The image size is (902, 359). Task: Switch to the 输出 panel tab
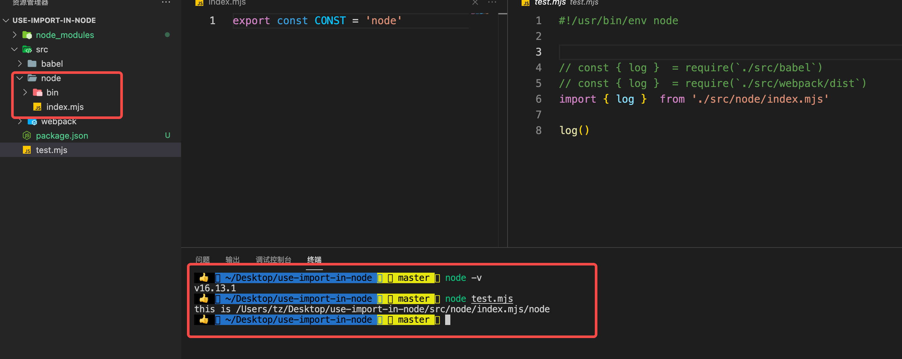point(232,260)
